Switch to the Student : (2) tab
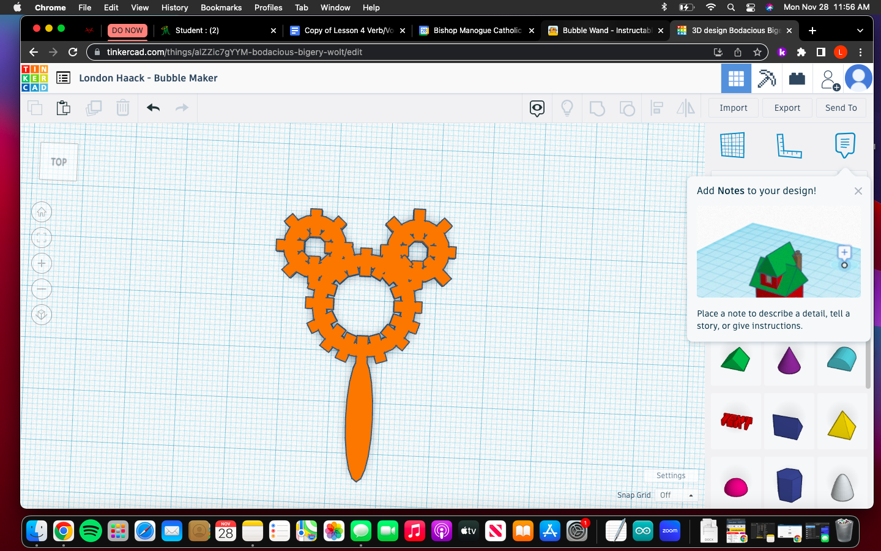Image resolution: width=881 pixels, height=551 pixels. tap(217, 31)
